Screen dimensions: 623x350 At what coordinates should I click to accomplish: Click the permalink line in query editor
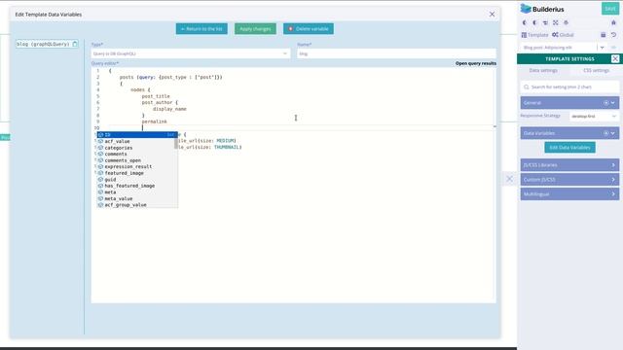coord(154,122)
